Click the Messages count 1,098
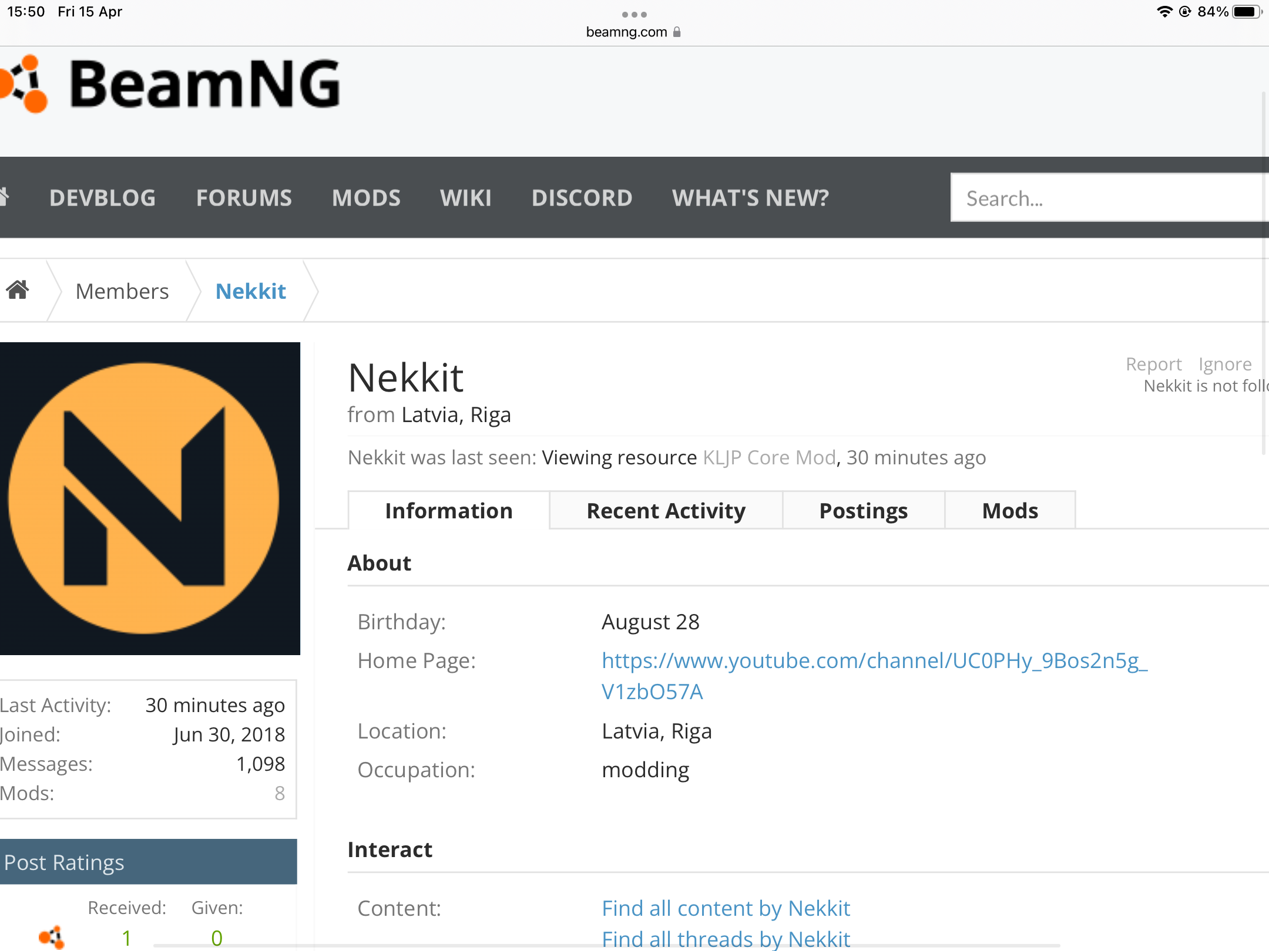1269x951 pixels. pos(260,764)
